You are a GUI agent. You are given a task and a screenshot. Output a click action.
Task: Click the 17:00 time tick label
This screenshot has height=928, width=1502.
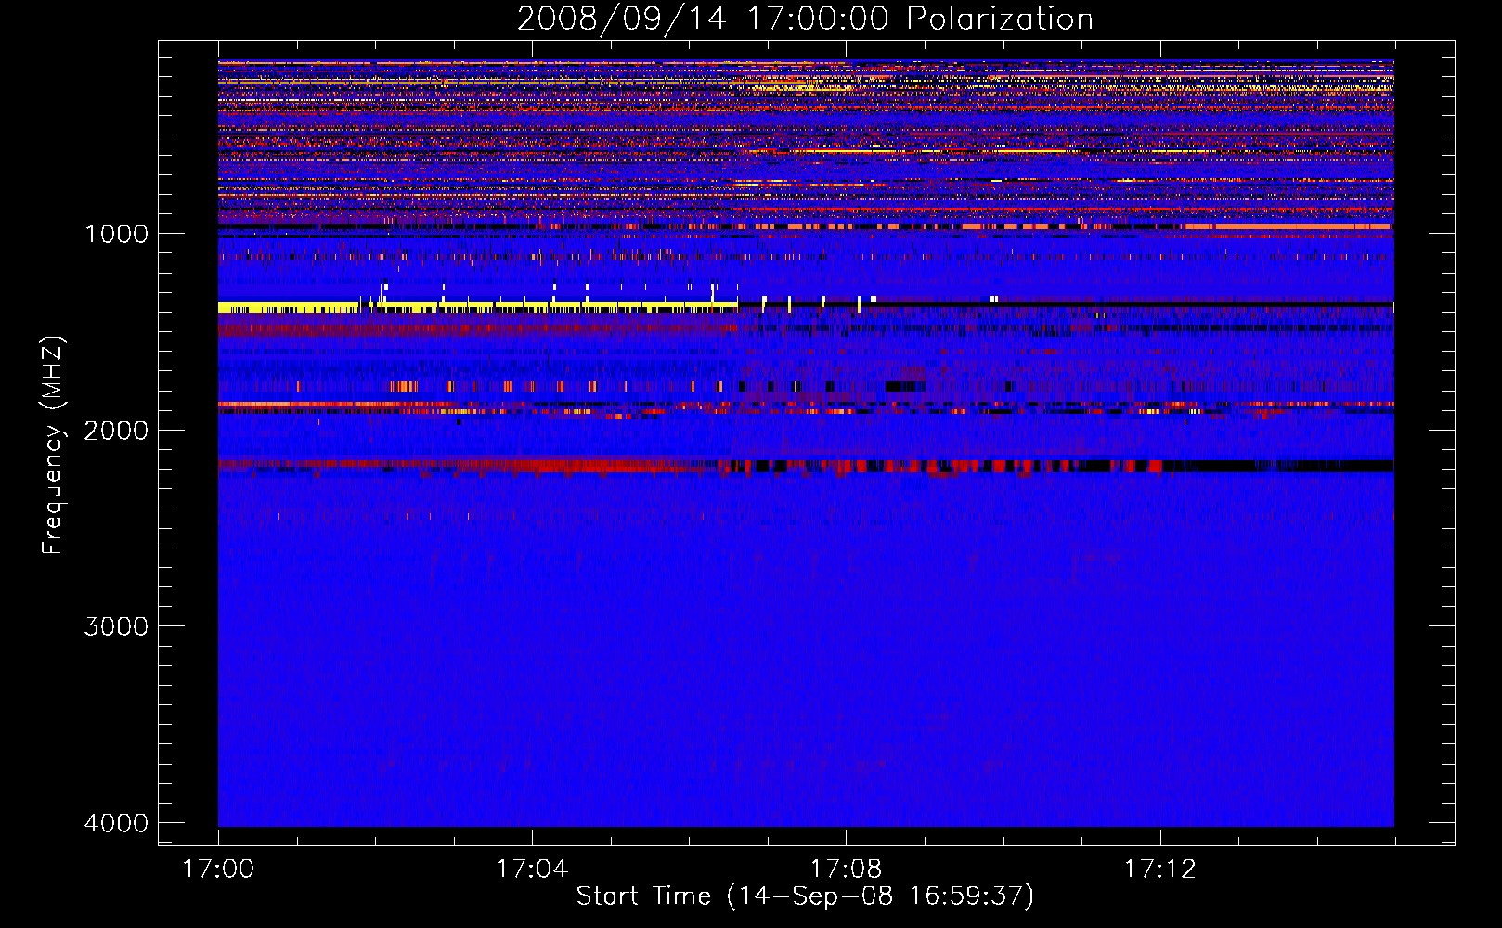click(218, 870)
